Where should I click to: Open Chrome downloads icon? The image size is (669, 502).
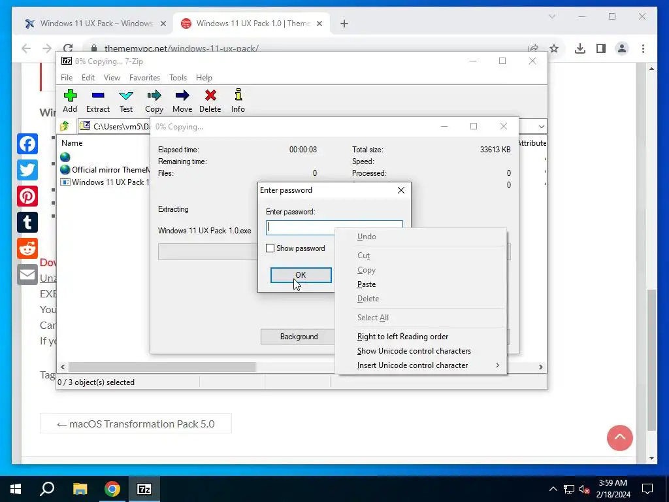pyautogui.click(x=580, y=48)
